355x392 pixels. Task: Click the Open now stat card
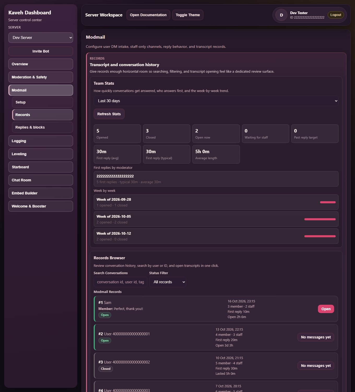(216, 134)
